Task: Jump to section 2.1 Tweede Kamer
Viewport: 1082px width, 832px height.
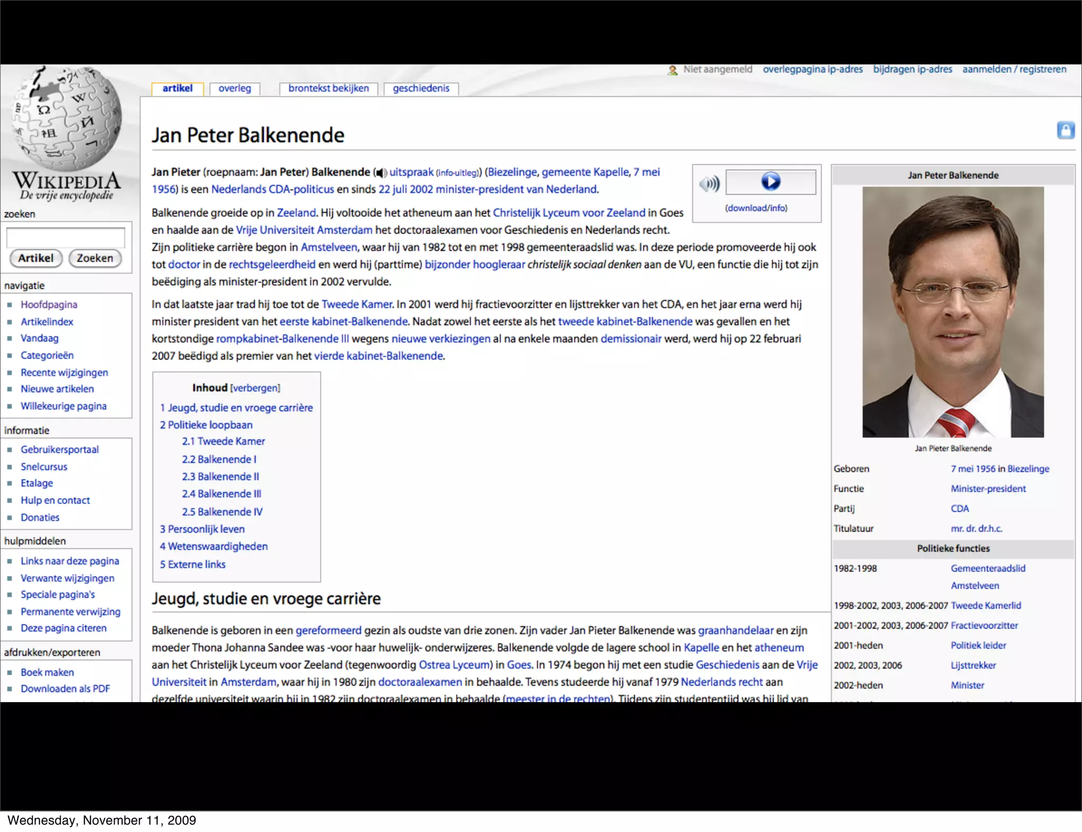Action: coord(223,441)
